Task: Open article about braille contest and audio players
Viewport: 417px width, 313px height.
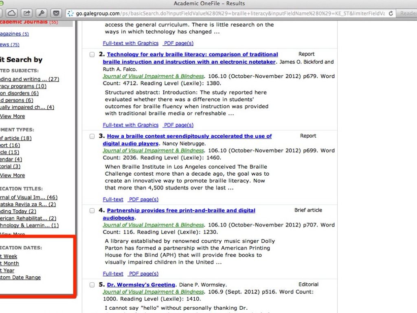Action: (x=189, y=136)
